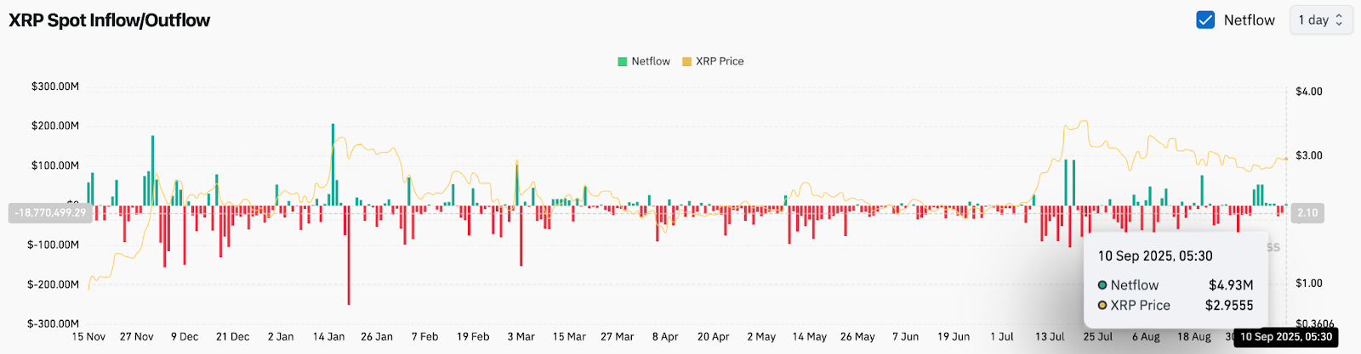Click the 27 Mar date label
The height and width of the screenshot is (354, 1361).
618,337
